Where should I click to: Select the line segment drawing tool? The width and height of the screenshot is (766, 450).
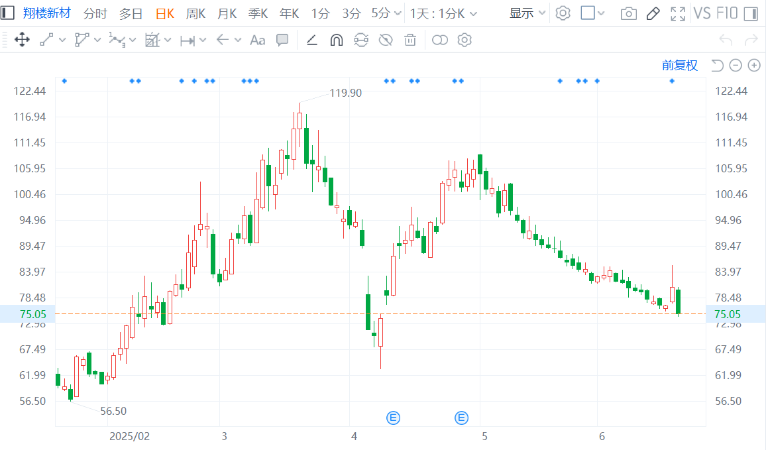(46, 40)
